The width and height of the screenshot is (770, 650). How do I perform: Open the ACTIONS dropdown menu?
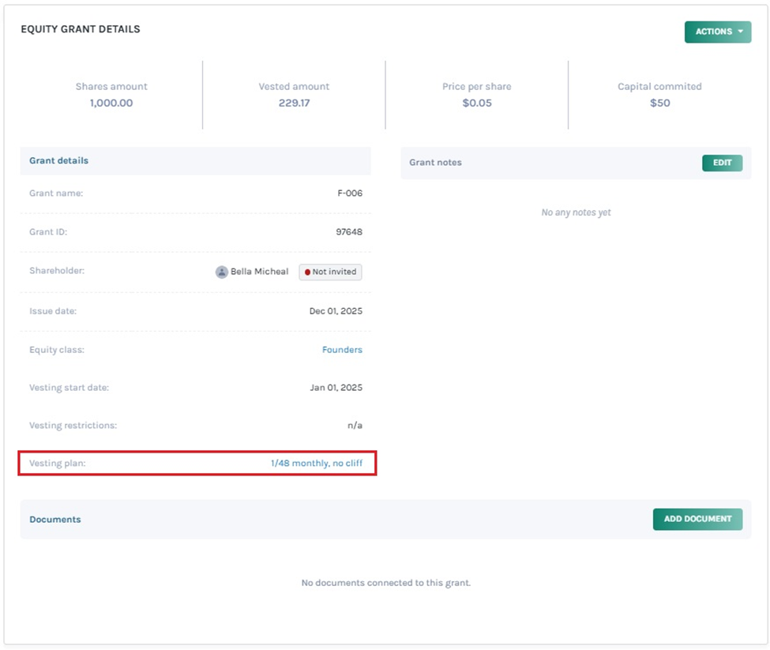pyautogui.click(x=716, y=32)
